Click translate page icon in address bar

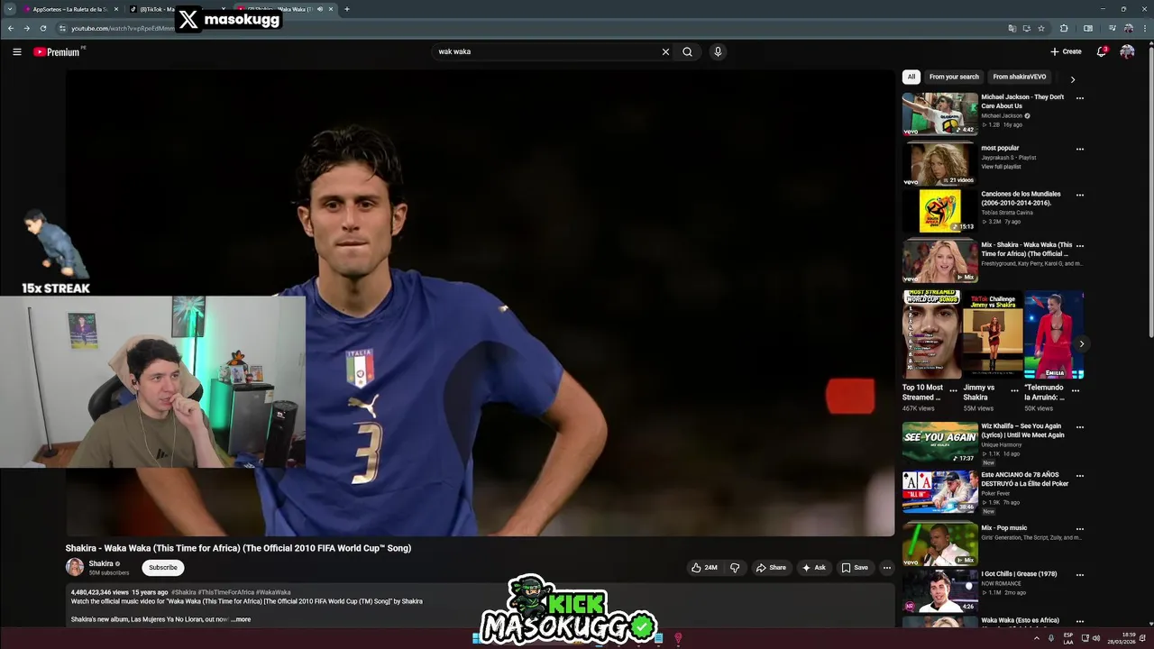pyautogui.click(x=1012, y=28)
